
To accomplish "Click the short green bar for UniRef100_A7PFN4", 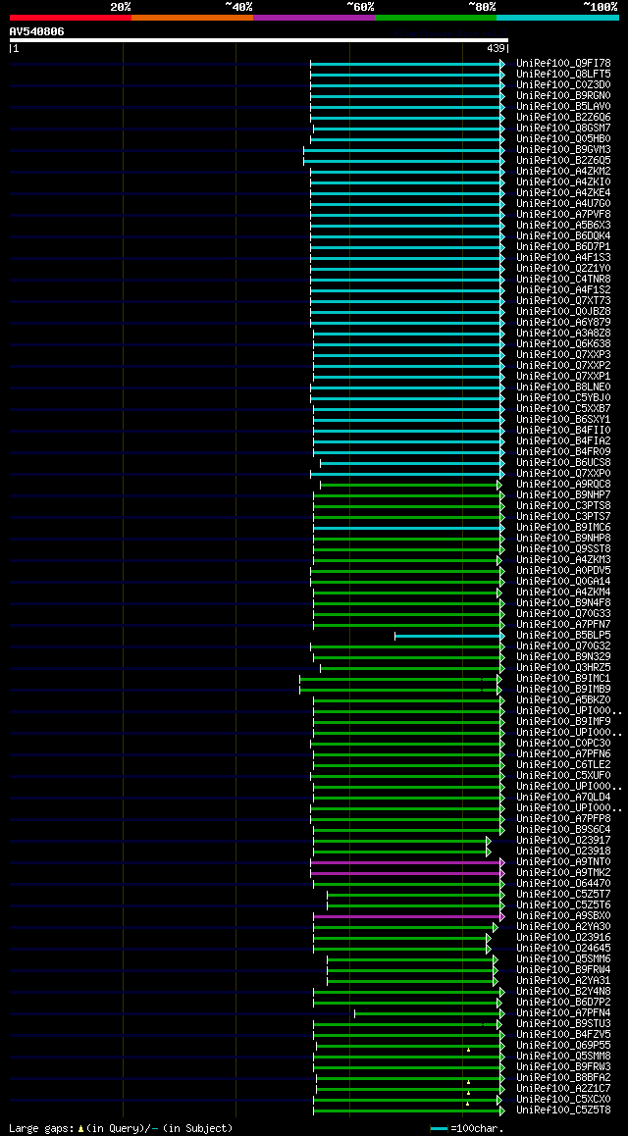I will 430,1012.
